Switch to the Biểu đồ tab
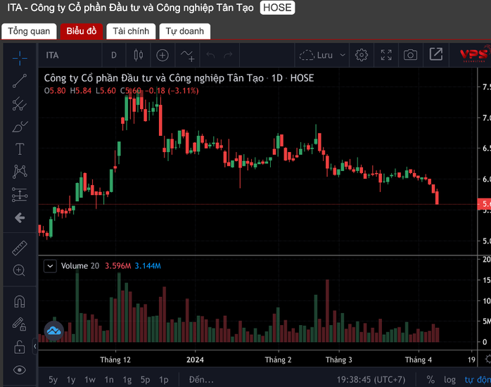Screen dimensions: 491x387 [82, 31]
